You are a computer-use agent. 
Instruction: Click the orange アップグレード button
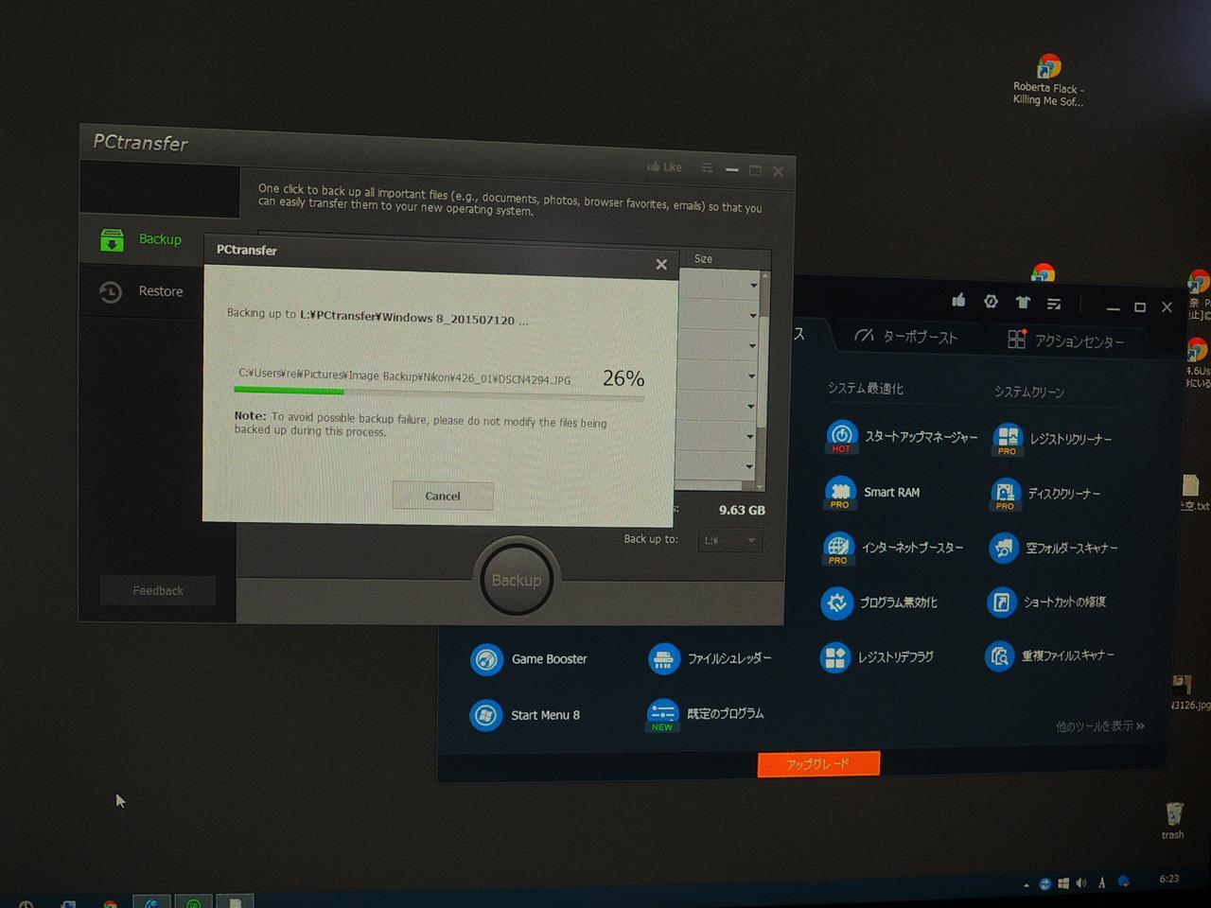pos(818,763)
